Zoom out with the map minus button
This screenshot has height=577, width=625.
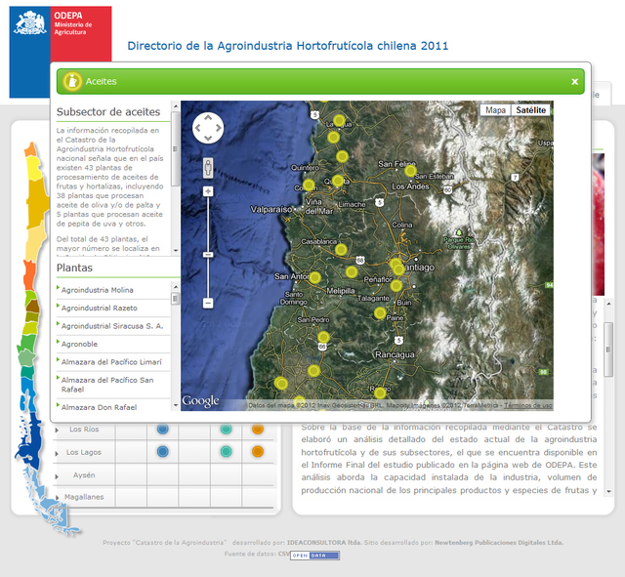208,304
